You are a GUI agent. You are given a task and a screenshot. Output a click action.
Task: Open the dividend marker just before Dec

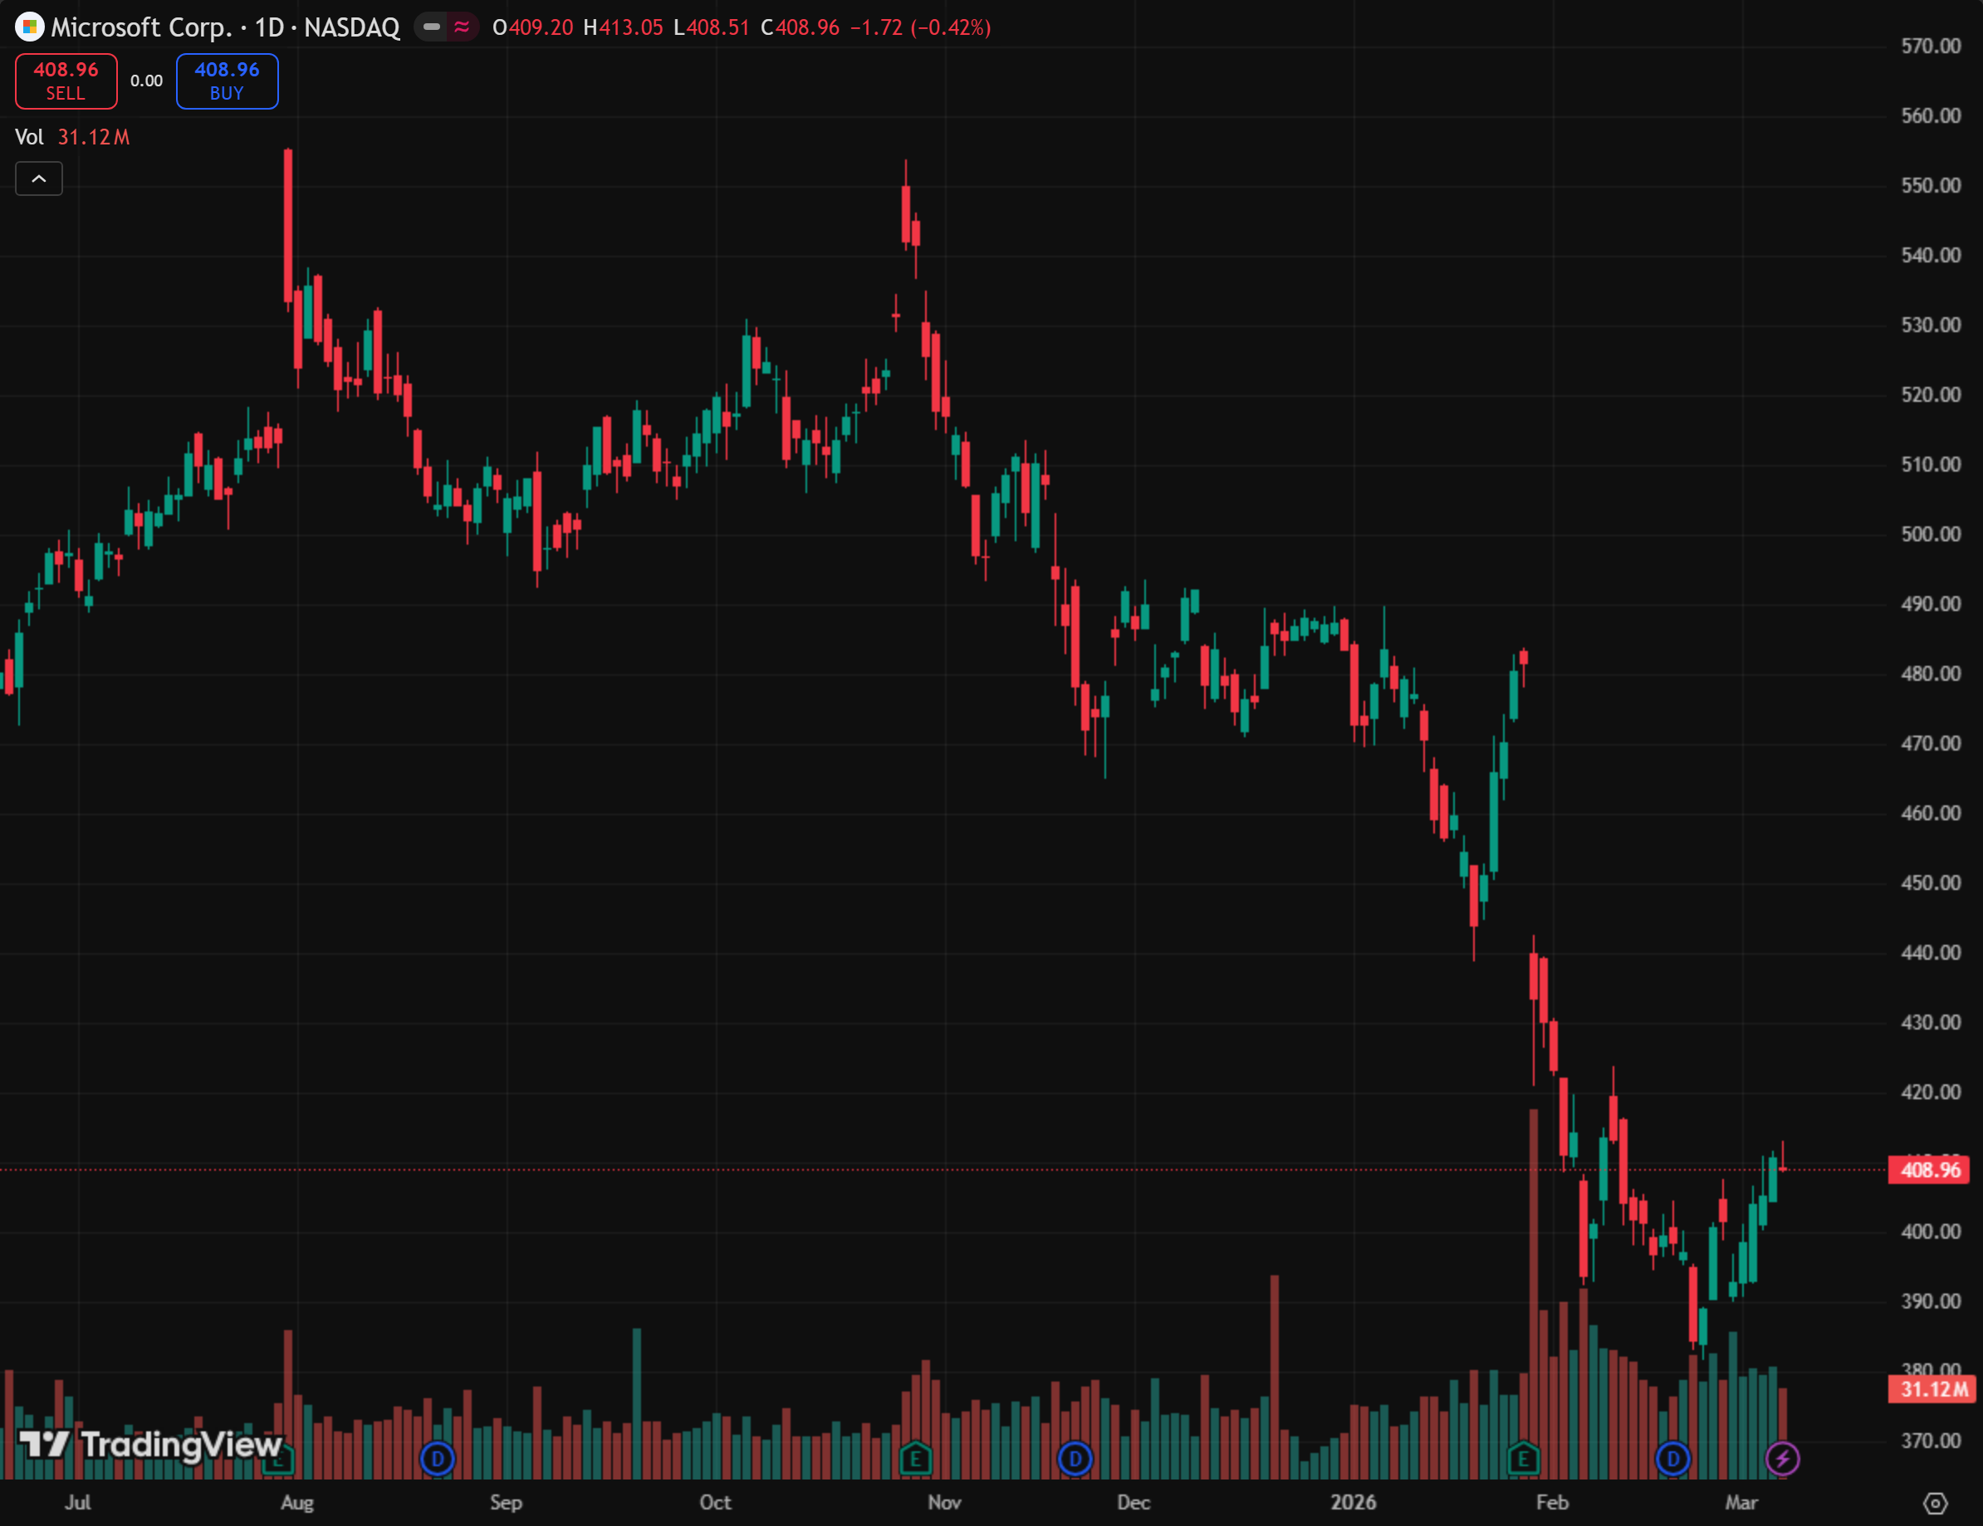(x=1075, y=1459)
